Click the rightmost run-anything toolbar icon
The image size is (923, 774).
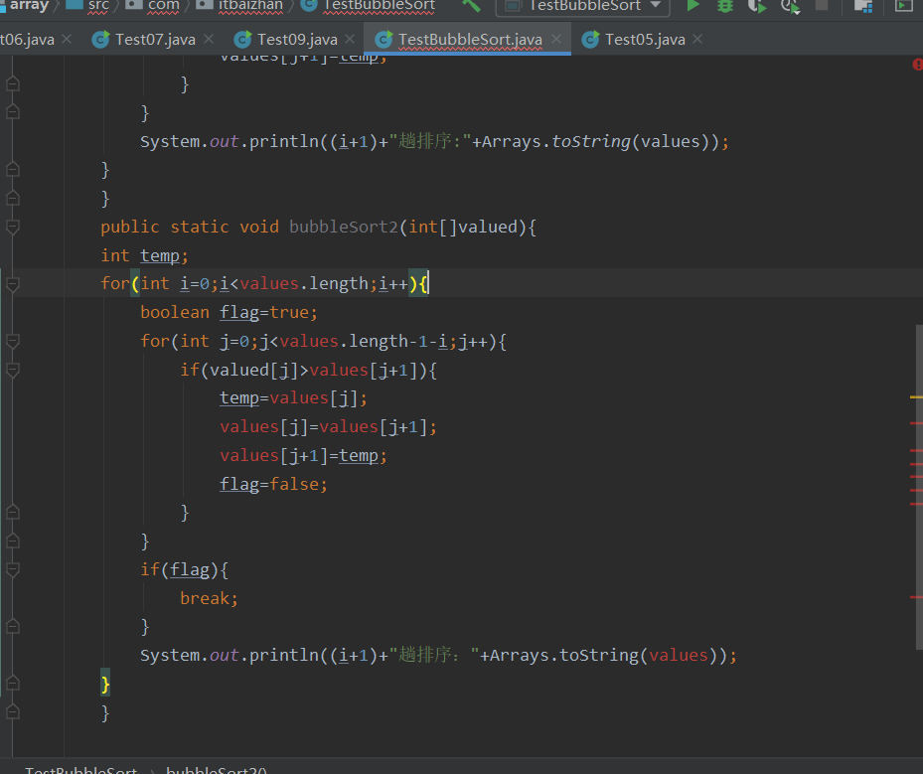(x=903, y=6)
